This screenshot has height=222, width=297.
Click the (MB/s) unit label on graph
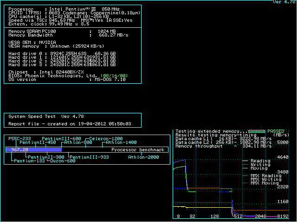281,135
